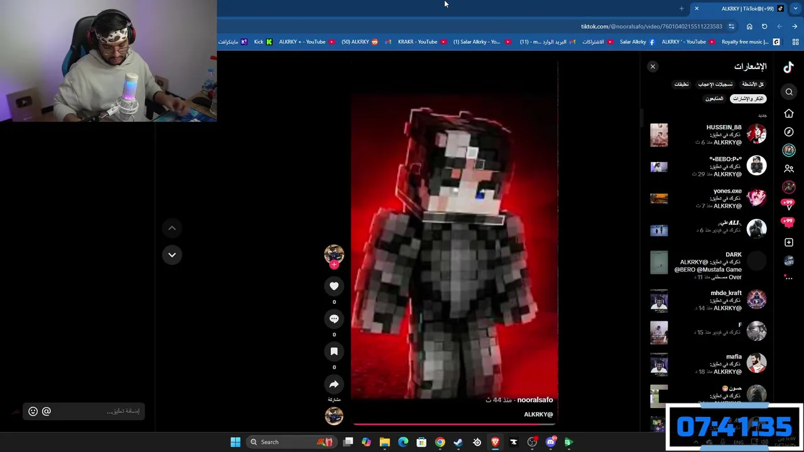Open the messages icon with +99 badge
This screenshot has height=452, width=804.
point(788,203)
